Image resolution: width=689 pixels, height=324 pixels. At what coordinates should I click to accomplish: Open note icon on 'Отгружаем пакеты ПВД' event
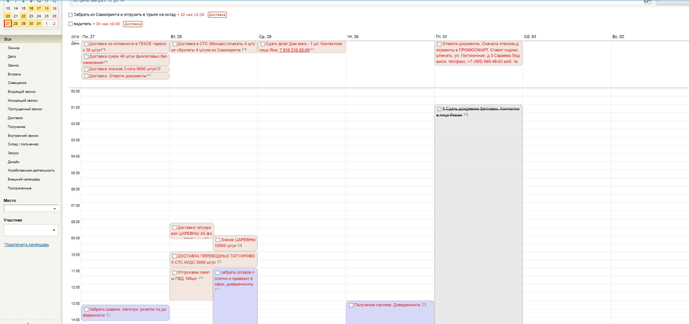pos(201,278)
